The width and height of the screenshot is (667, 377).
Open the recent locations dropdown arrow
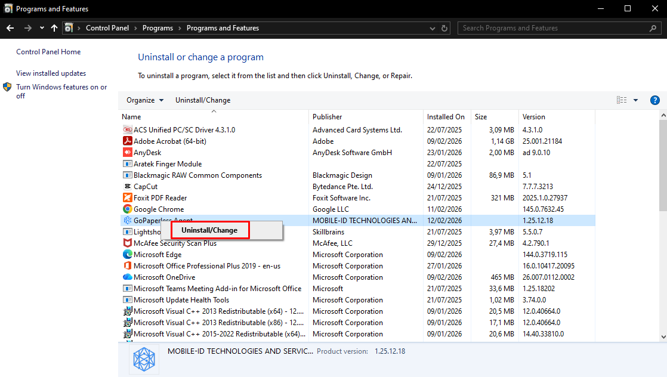[x=42, y=28]
